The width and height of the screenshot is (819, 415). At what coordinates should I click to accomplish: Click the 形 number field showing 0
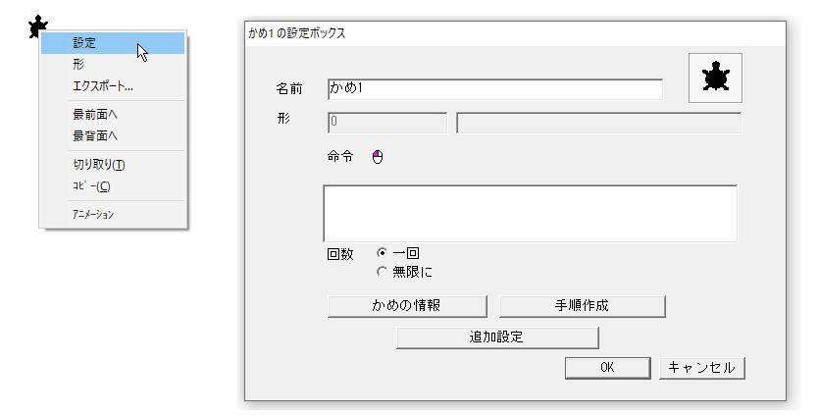[387, 123]
